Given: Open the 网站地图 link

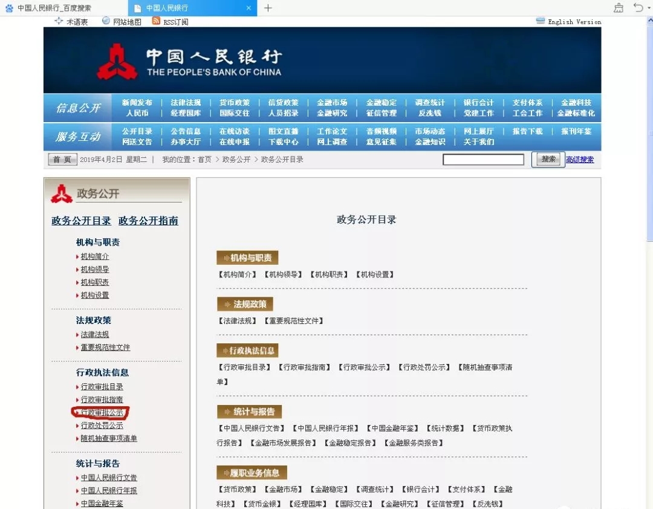Looking at the screenshot, I should 127,22.
